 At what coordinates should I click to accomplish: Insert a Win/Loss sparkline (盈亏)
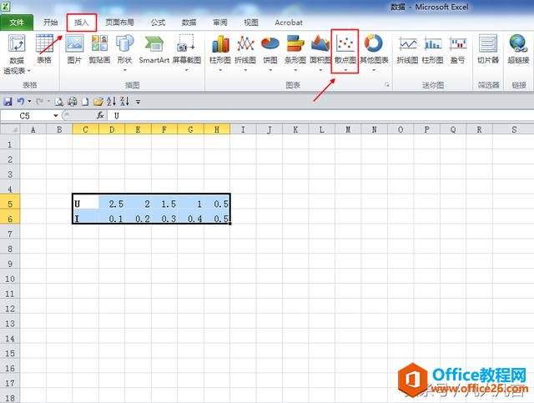click(x=457, y=49)
